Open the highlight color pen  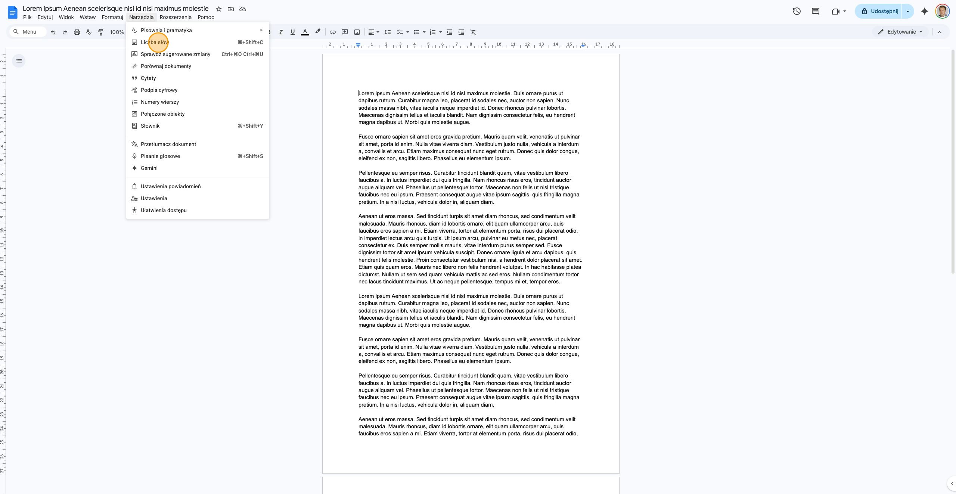click(318, 32)
